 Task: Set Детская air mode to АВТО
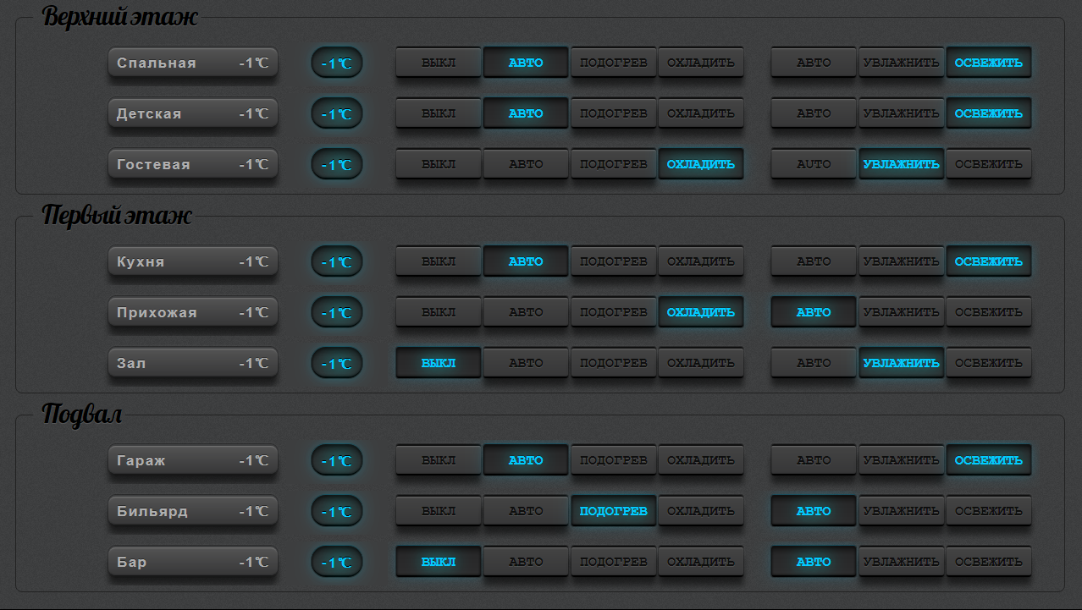click(814, 113)
